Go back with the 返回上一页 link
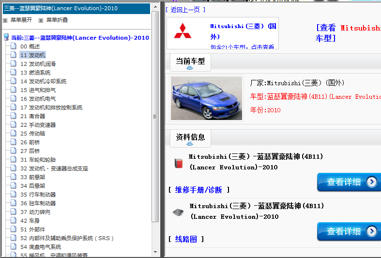 (185, 10)
